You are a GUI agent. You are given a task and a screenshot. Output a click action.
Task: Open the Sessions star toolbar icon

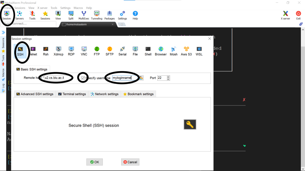(45, 15)
